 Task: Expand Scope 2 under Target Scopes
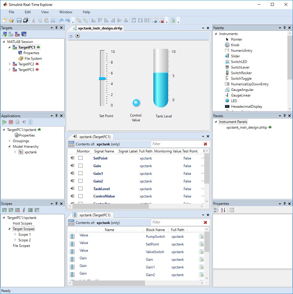pyautogui.click(x=15, y=240)
